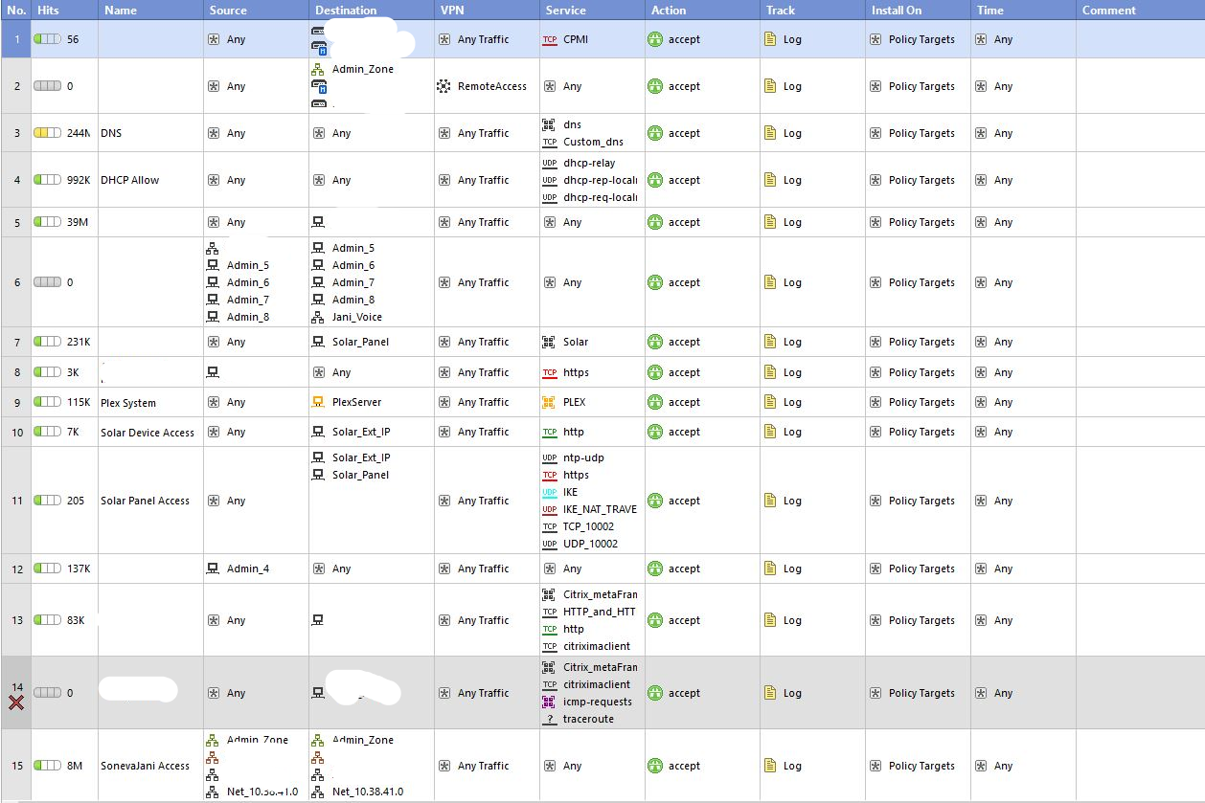Click the icmp-requests service icon in rule 14

coord(549,702)
